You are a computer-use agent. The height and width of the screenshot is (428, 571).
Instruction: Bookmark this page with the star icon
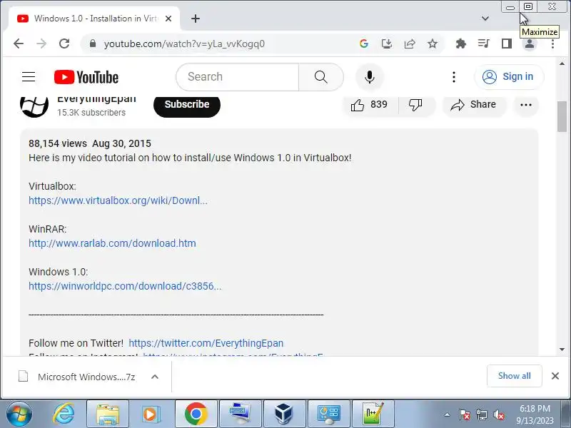click(433, 44)
